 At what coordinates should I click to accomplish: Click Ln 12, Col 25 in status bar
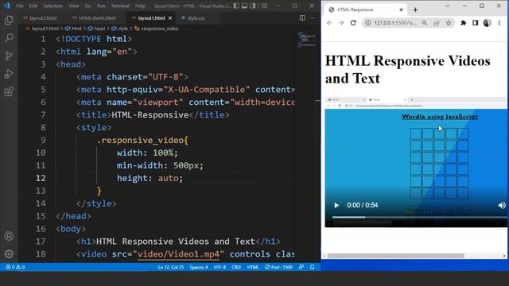171,267
